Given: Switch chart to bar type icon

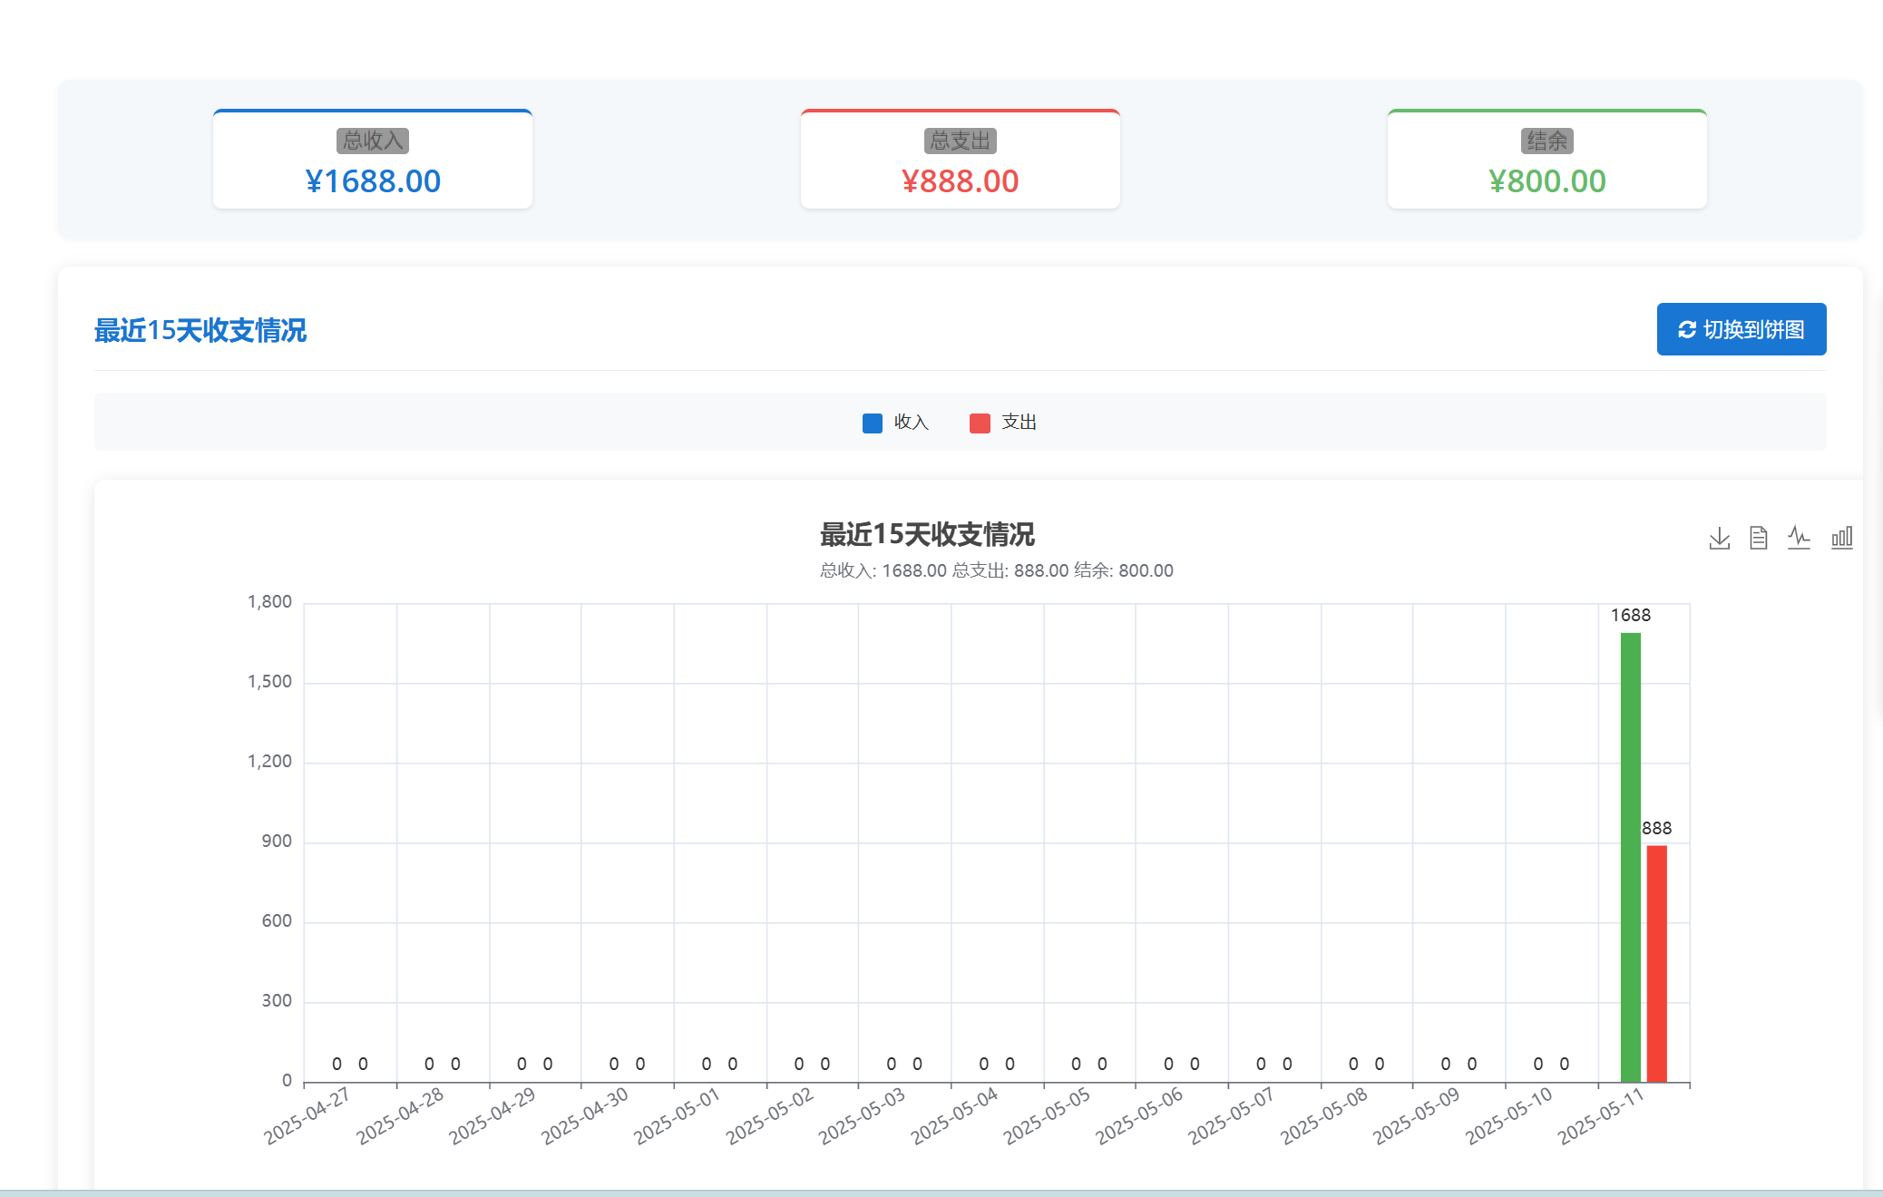Looking at the screenshot, I should (1841, 538).
